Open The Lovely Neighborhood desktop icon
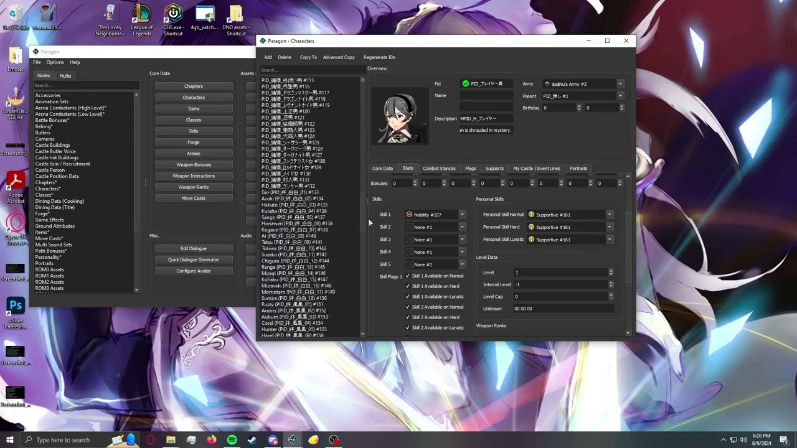Viewport: 797px width, 448px height. click(110, 20)
